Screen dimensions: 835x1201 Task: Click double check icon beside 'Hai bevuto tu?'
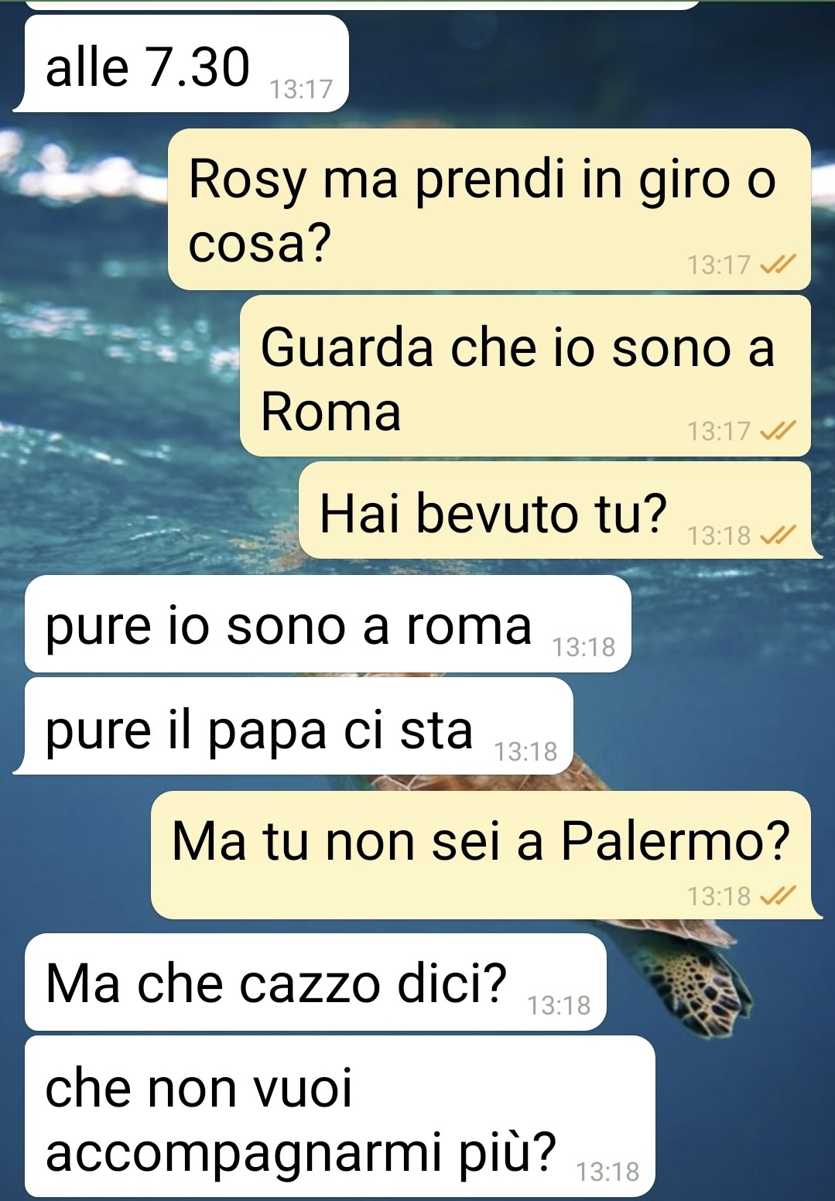tap(777, 535)
